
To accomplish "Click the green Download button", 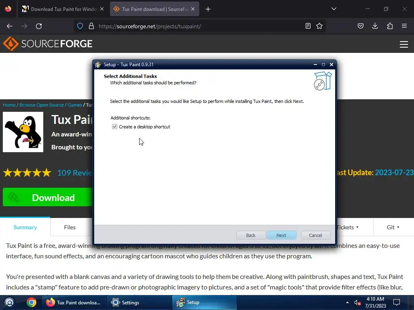I will coord(48,197).
